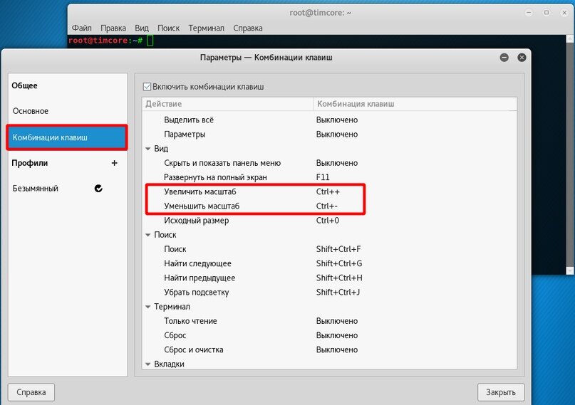Minimize the Parameters dialog
Viewport: 575px width, 405px height.
[504, 58]
